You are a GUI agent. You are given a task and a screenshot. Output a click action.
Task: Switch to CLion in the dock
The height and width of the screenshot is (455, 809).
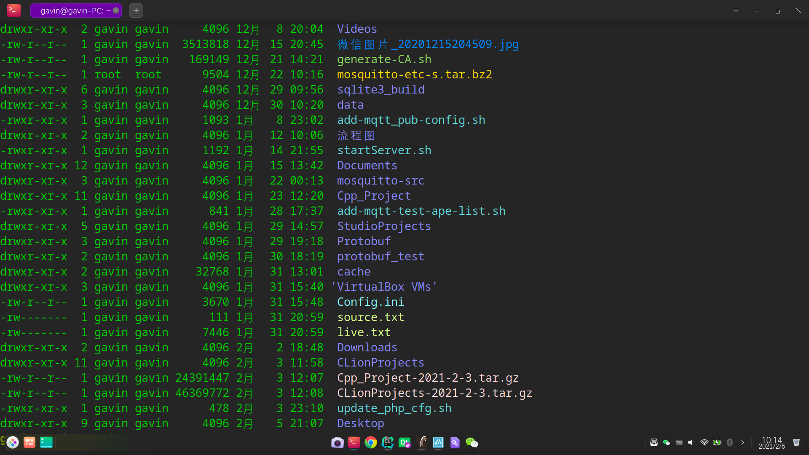pyautogui.click(x=388, y=442)
